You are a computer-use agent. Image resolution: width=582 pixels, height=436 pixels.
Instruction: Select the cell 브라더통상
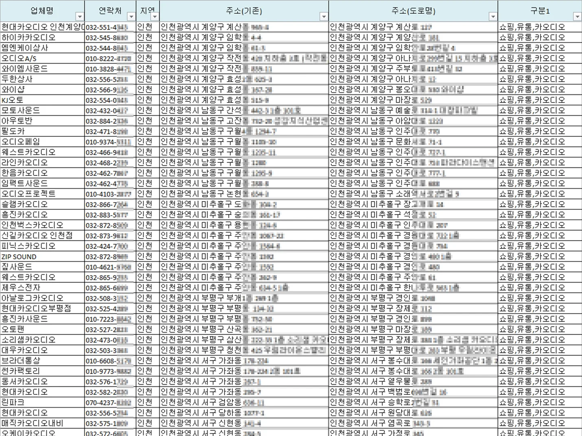coord(42,361)
